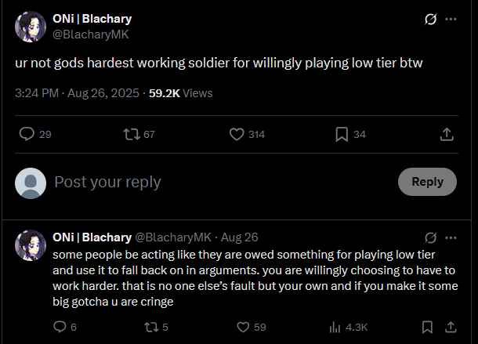Reply to the second tweet with 6 replies
478x344 pixels.
[x=60, y=327]
